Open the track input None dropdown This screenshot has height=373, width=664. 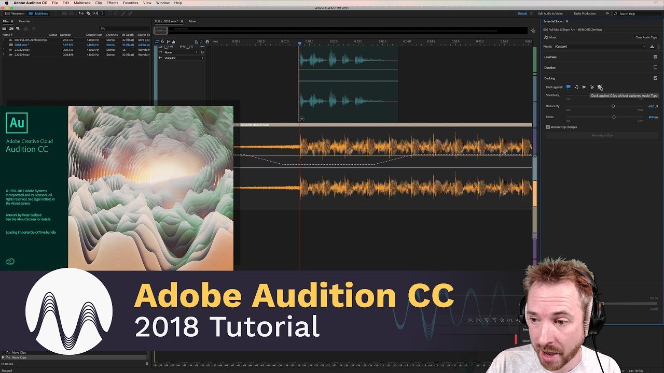click(x=181, y=52)
